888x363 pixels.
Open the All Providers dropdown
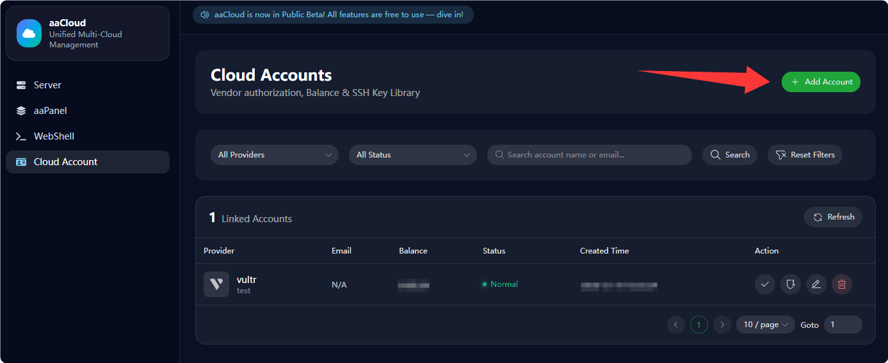point(275,155)
